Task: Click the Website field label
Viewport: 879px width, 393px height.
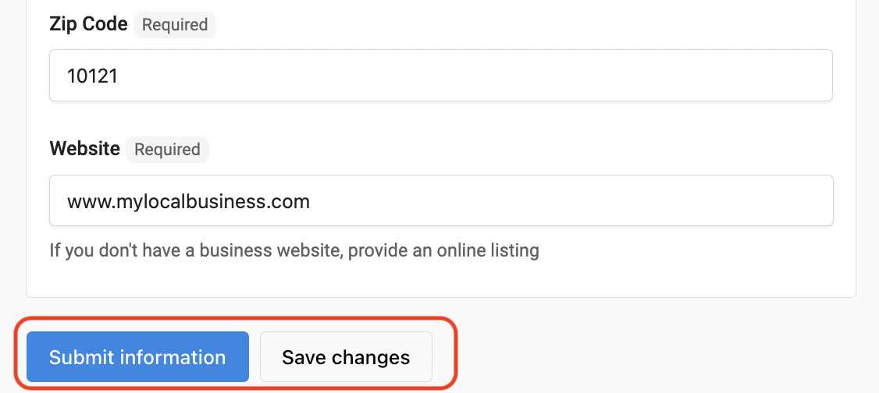Action: point(84,149)
